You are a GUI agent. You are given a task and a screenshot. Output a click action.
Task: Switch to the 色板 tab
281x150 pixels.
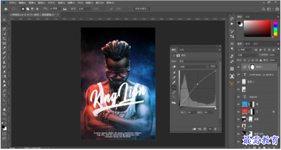coord(247,17)
